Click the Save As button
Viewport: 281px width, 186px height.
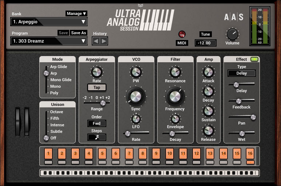pos(79,33)
